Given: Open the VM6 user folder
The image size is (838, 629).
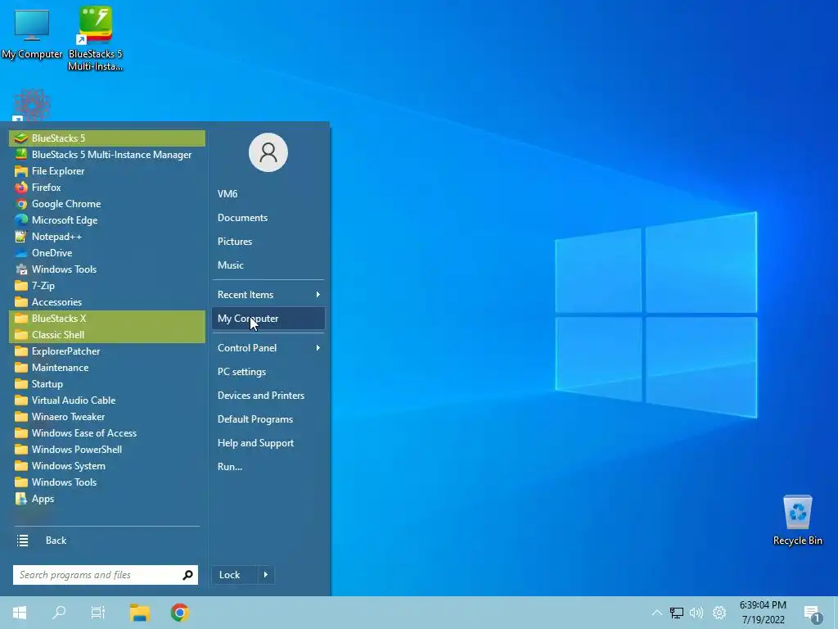Looking at the screenshot, I should pos(268,193).
